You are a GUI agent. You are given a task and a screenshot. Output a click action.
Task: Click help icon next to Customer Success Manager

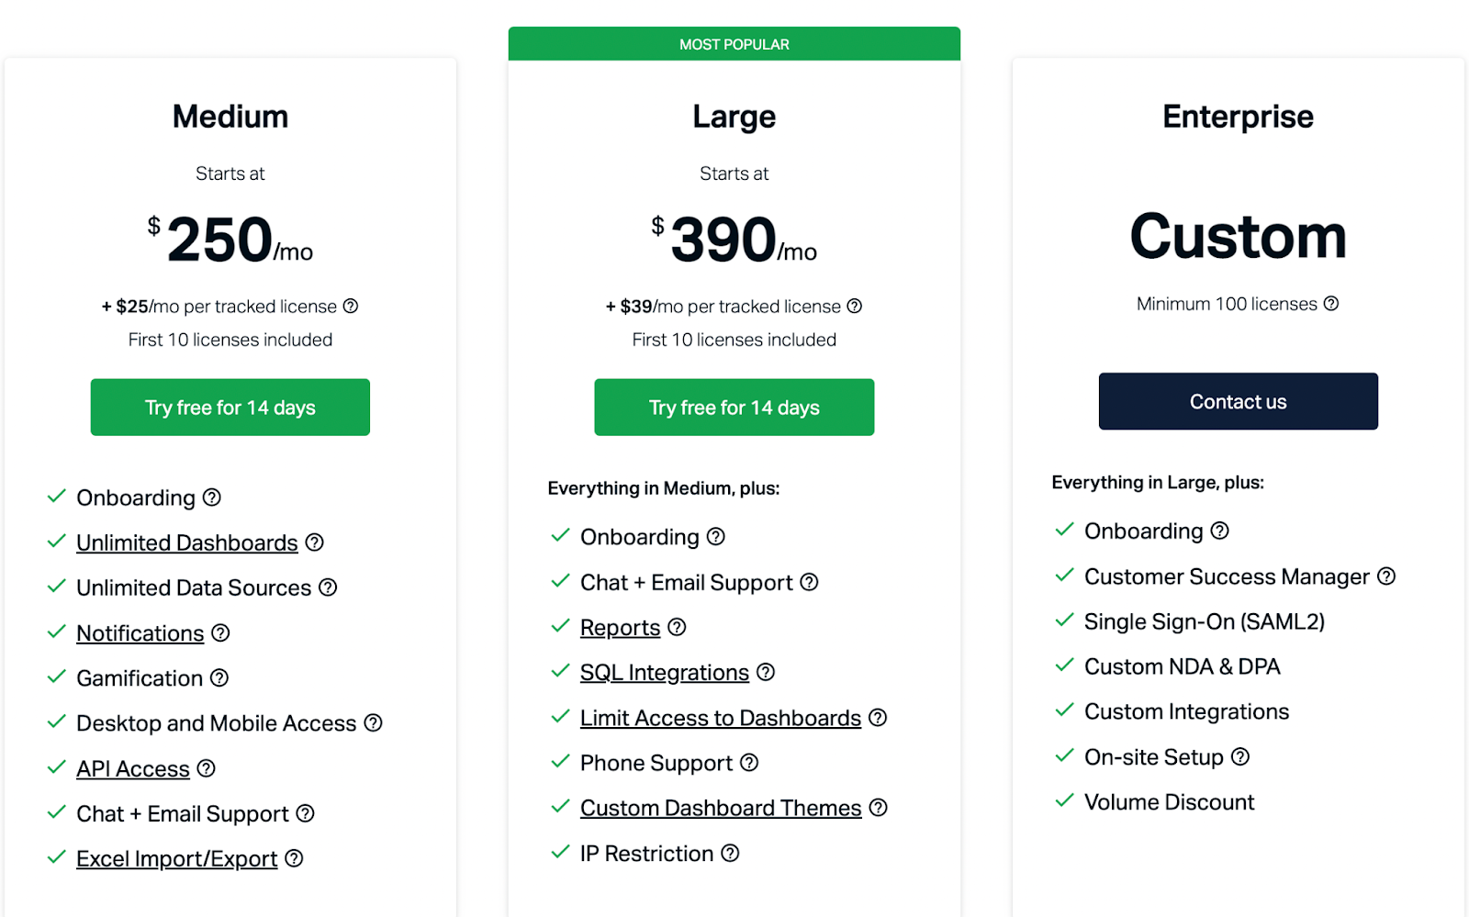tap(1386, 576)
